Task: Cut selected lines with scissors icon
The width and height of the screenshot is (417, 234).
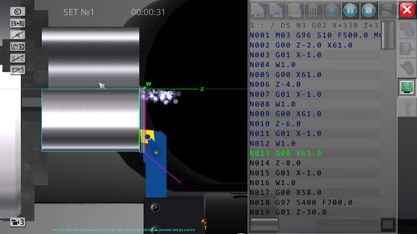Action: pyautogui.click(x=276, y=10)
